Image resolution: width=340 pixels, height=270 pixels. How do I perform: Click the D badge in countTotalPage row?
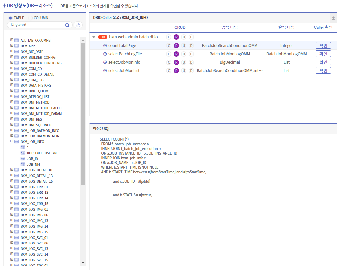(x=191, y=46)
